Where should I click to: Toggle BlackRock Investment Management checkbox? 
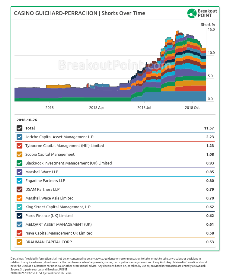[20, 163]
